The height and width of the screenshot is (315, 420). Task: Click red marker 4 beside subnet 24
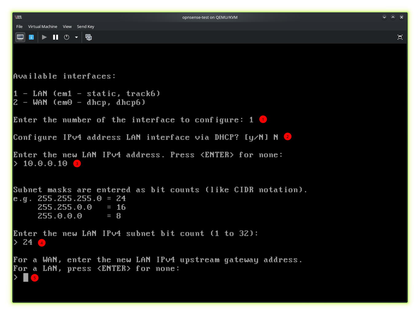(x=42, y=243)
